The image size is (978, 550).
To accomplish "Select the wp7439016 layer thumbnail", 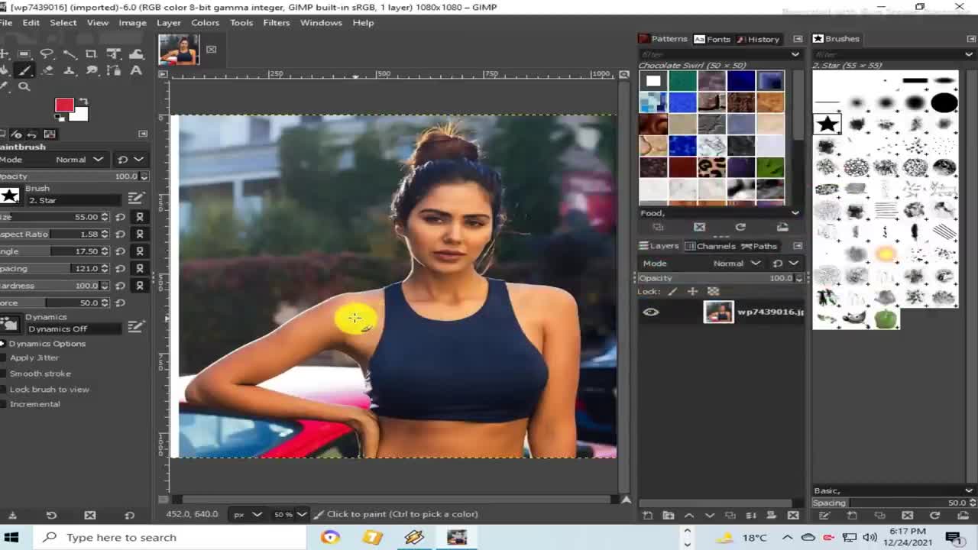I will click(x=718, y=312).
